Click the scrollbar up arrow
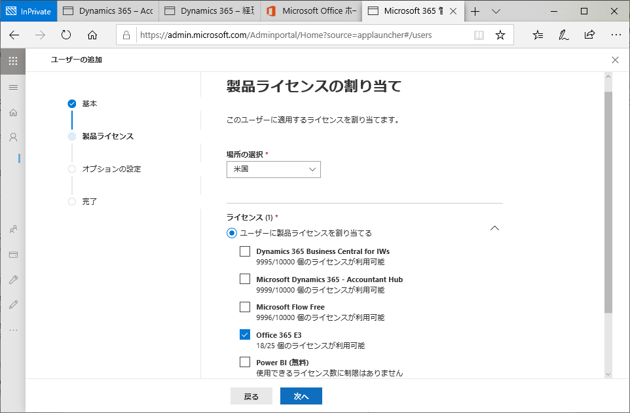630x413 pixels. [x=608, y=77]
